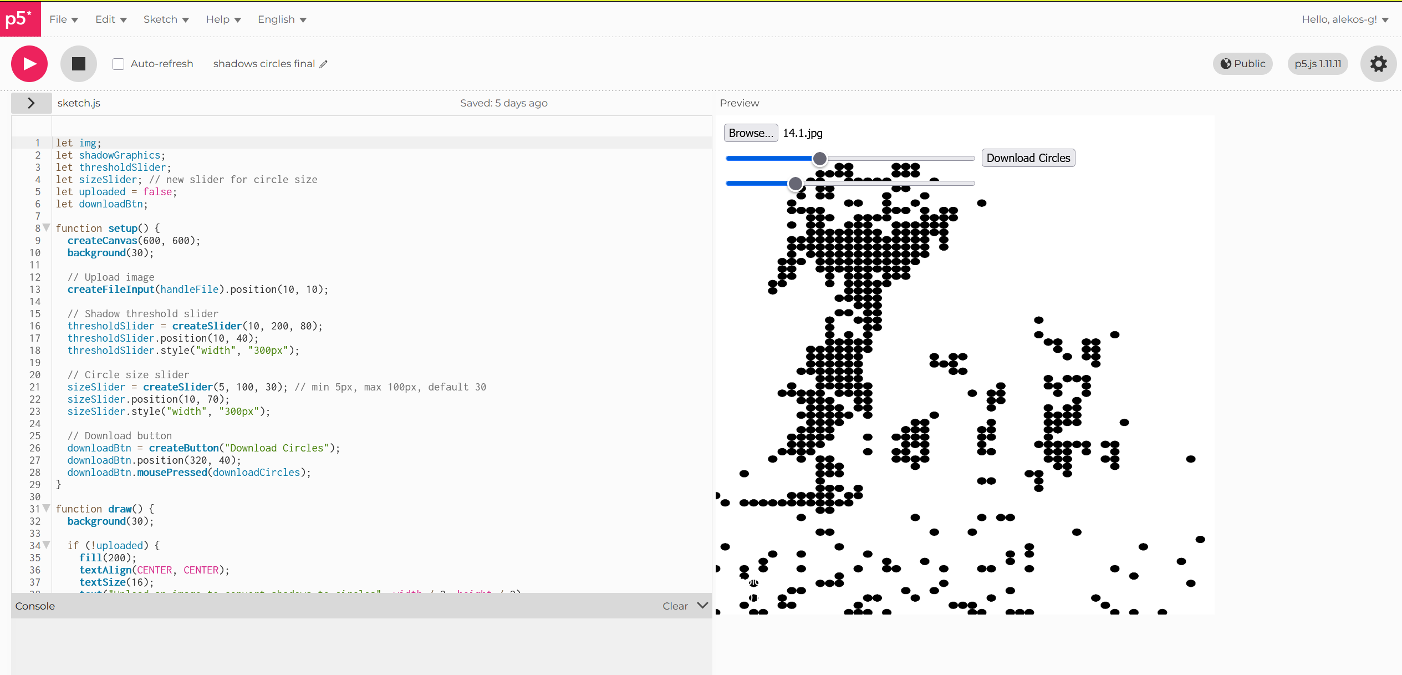1402x675 pixels.
Task: Select the p5.js 1.11.11 version button
Action: (x=1318, y=64)
